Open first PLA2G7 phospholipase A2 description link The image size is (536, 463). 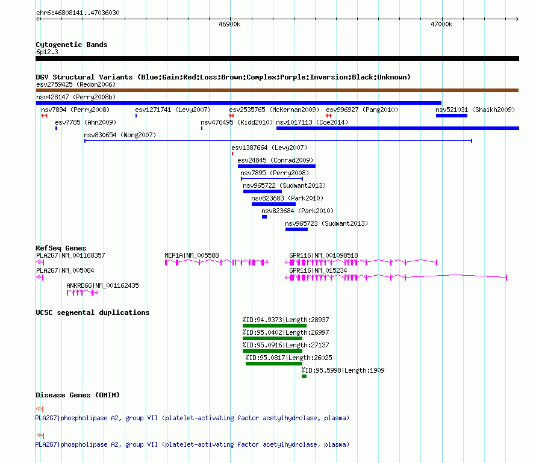(x=193, y=418)
